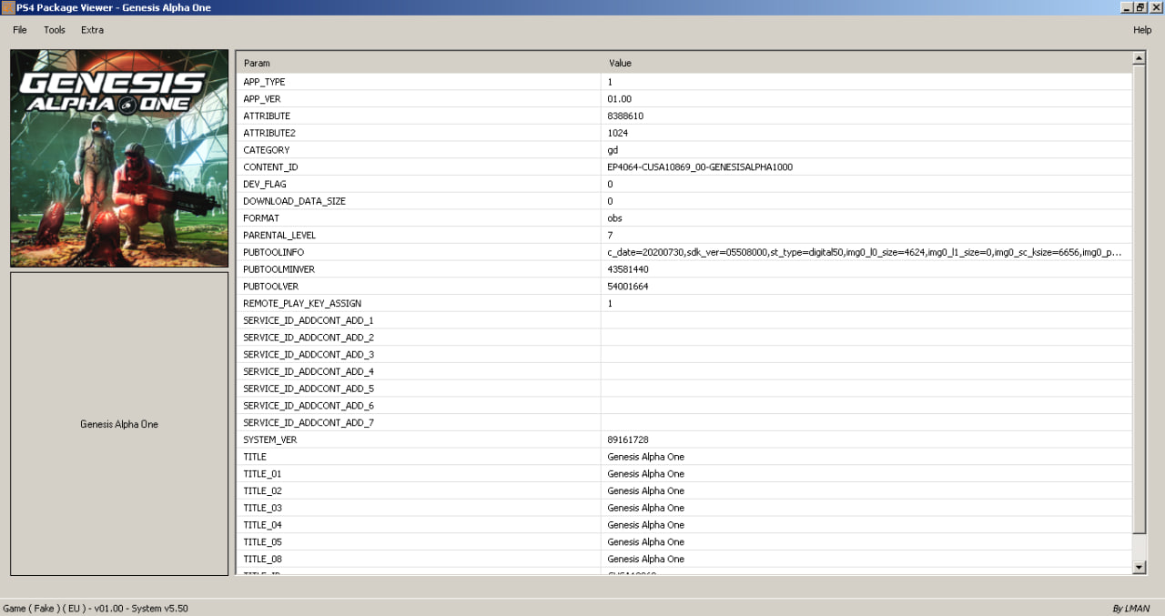
Task: Click the value 43581440
Action: (x=628, y=269)
